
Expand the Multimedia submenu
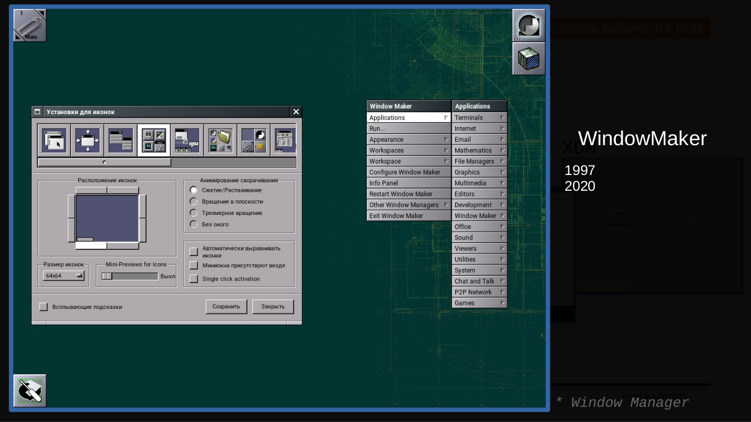[x=479, y=183]
